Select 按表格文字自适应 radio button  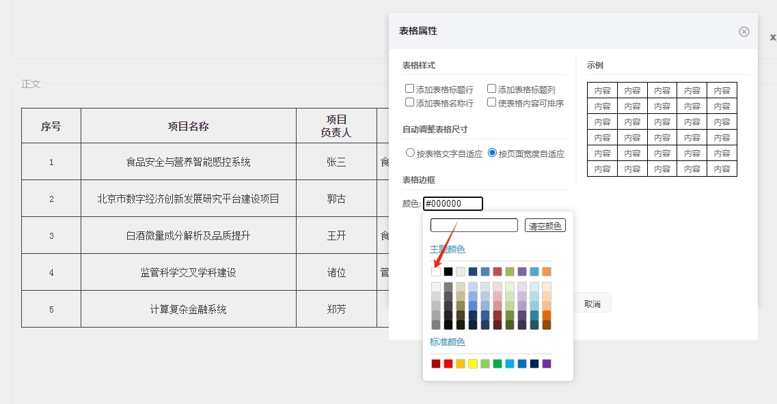pyautogui.click(x=411, y=153)
